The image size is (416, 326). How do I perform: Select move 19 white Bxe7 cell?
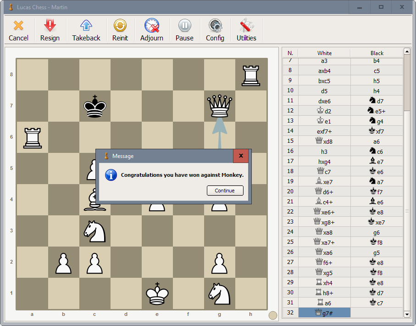point(324,182)
